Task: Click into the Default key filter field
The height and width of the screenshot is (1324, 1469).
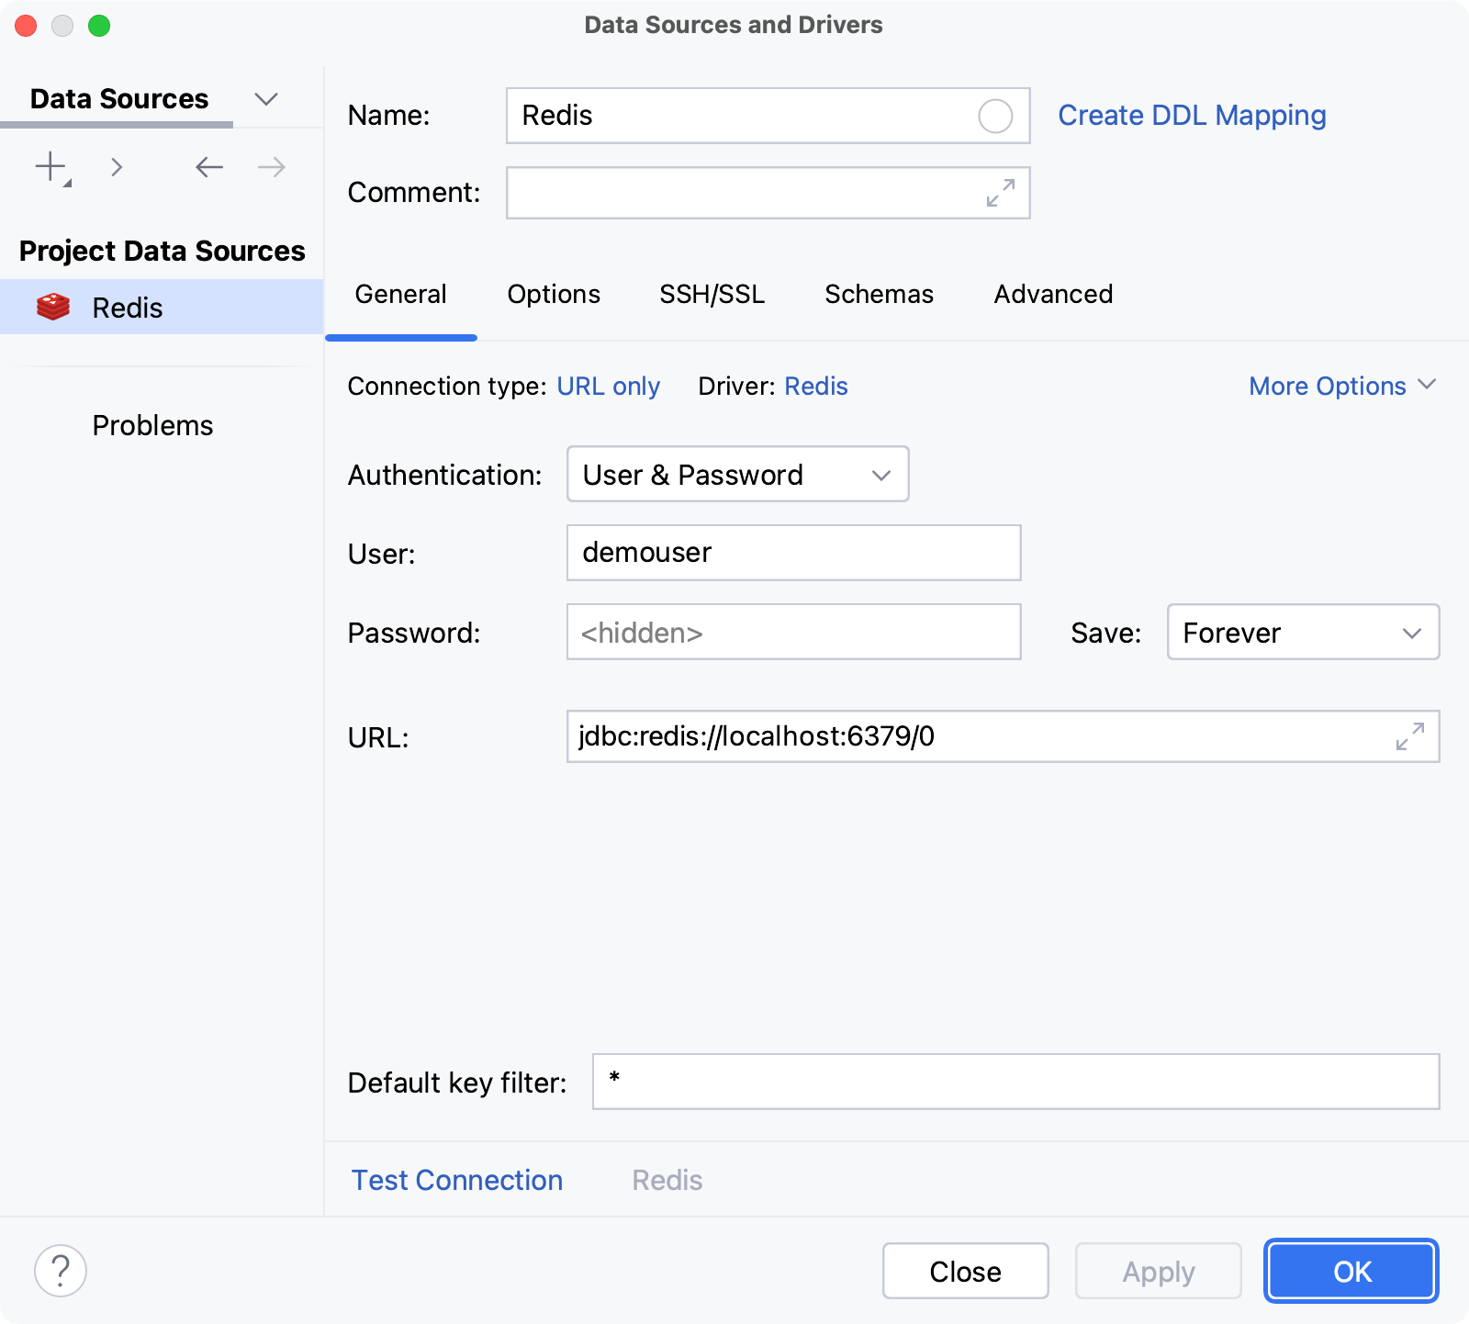Action: (x=1015, y=1082)
